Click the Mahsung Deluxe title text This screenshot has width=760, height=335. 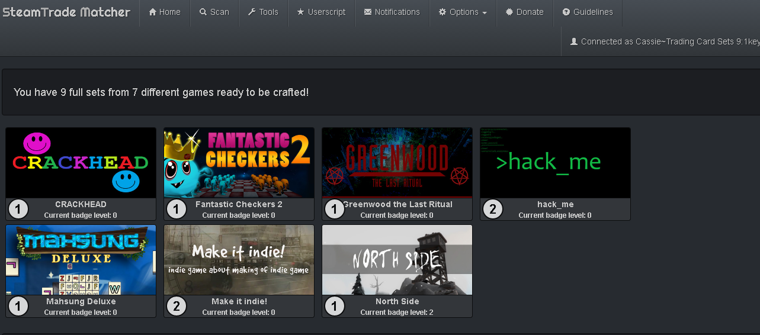tap(81, 301)
